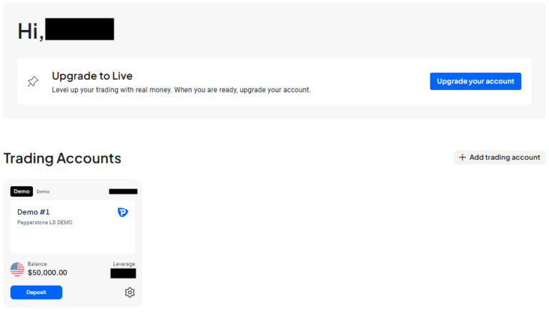Click the Leverage label
Viewport: 549px width, 312px height.
point(124,263)
